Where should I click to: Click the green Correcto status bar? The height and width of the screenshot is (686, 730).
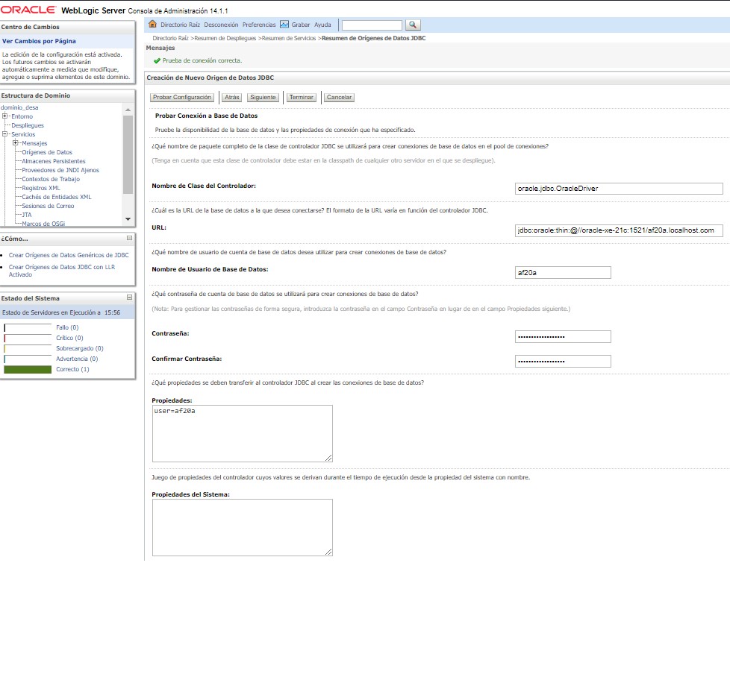pyautogui.click(x=28, y=369)
